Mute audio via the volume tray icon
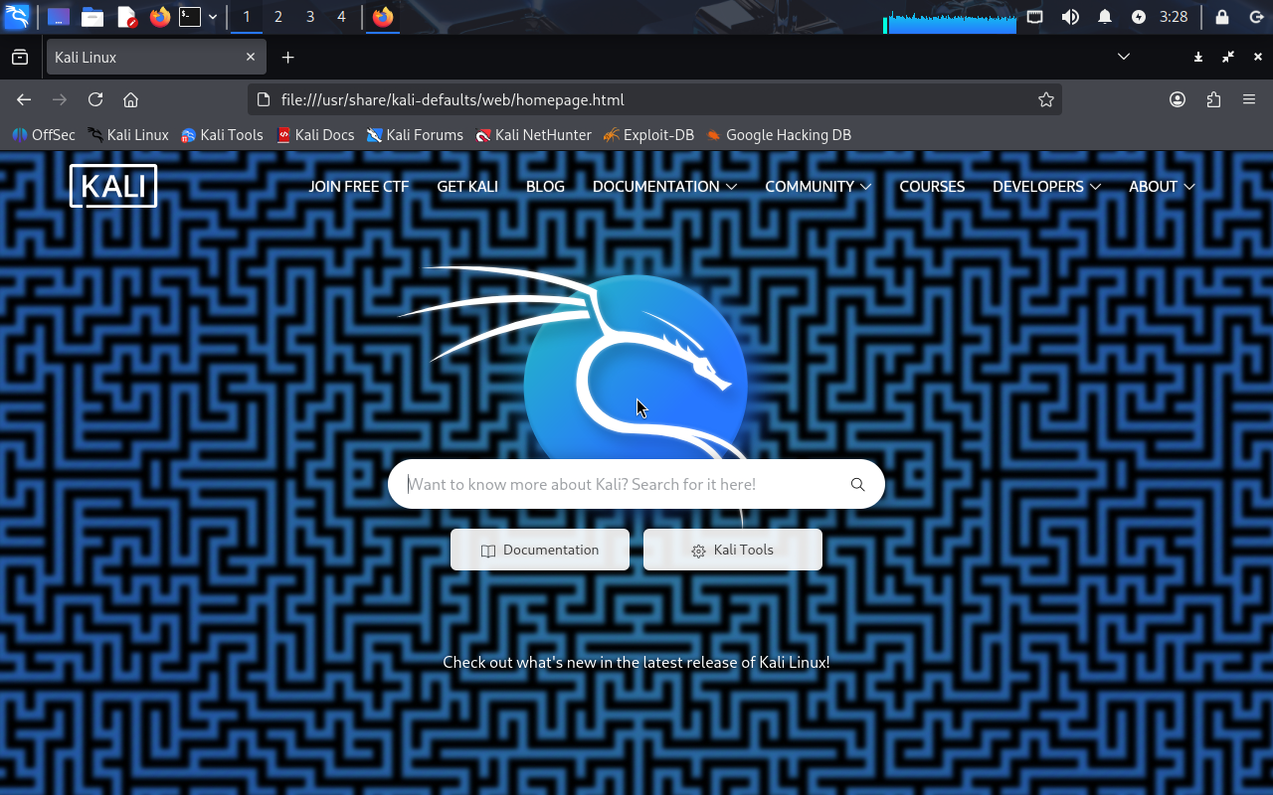Viewport: 1273px width, 795px height. pos(1070,17)
